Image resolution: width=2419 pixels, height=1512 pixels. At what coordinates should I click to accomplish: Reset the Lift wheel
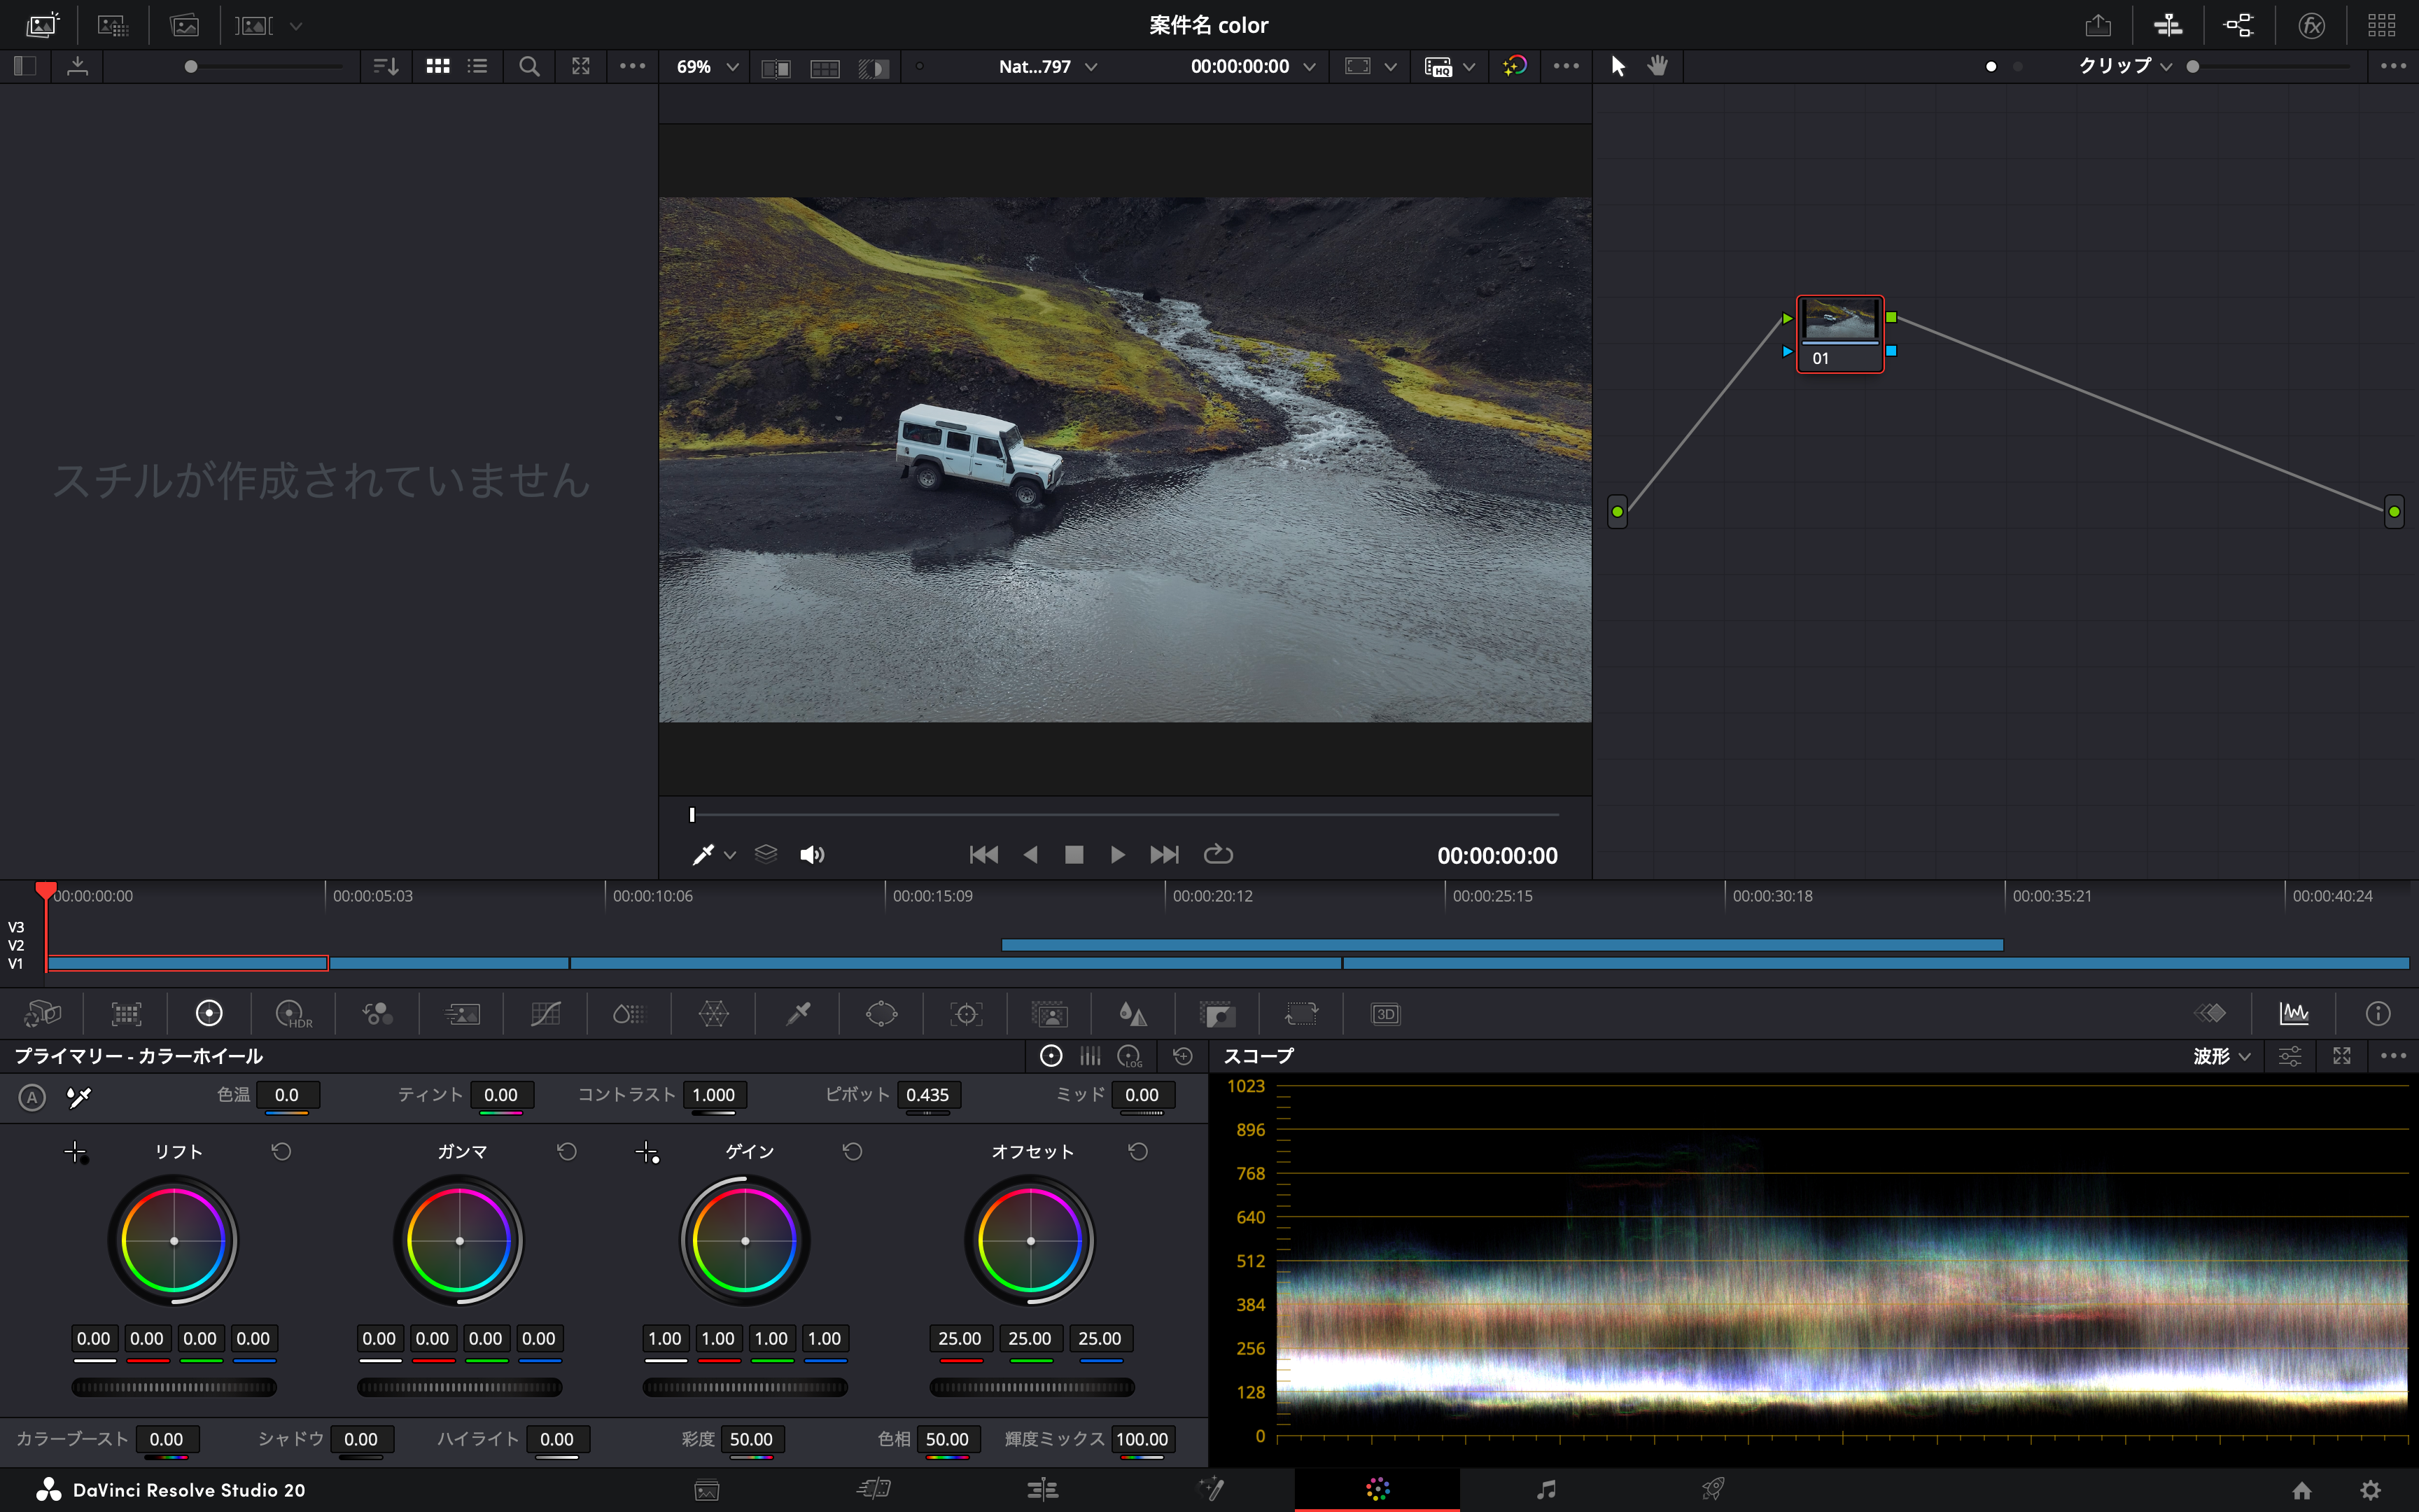tap(282, 1152)
